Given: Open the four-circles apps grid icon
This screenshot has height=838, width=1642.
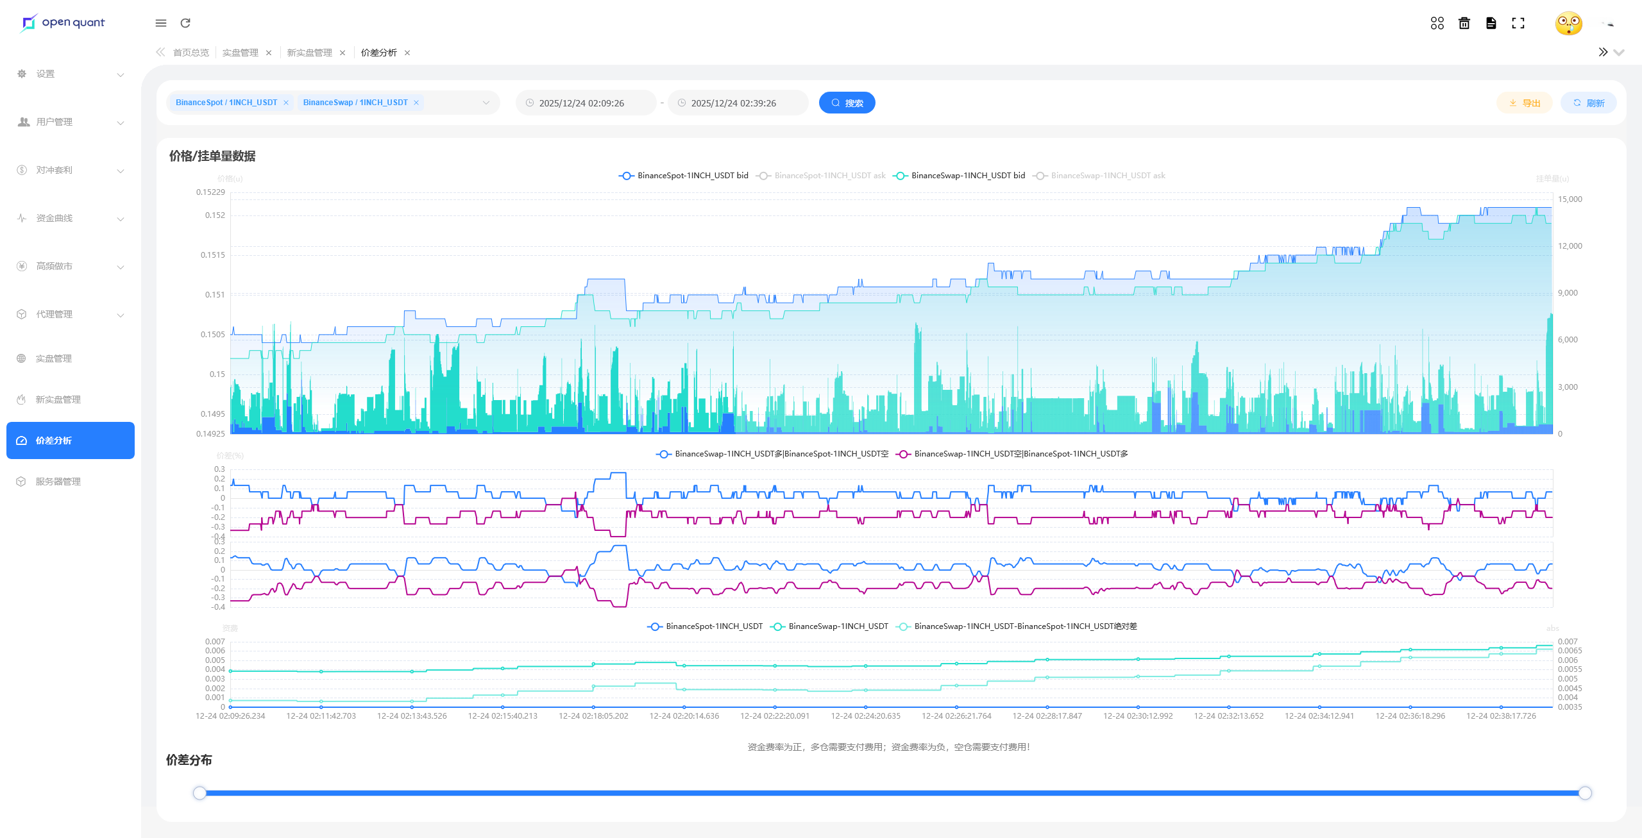Looking at the screenshot, I should tap(1437, 23).
